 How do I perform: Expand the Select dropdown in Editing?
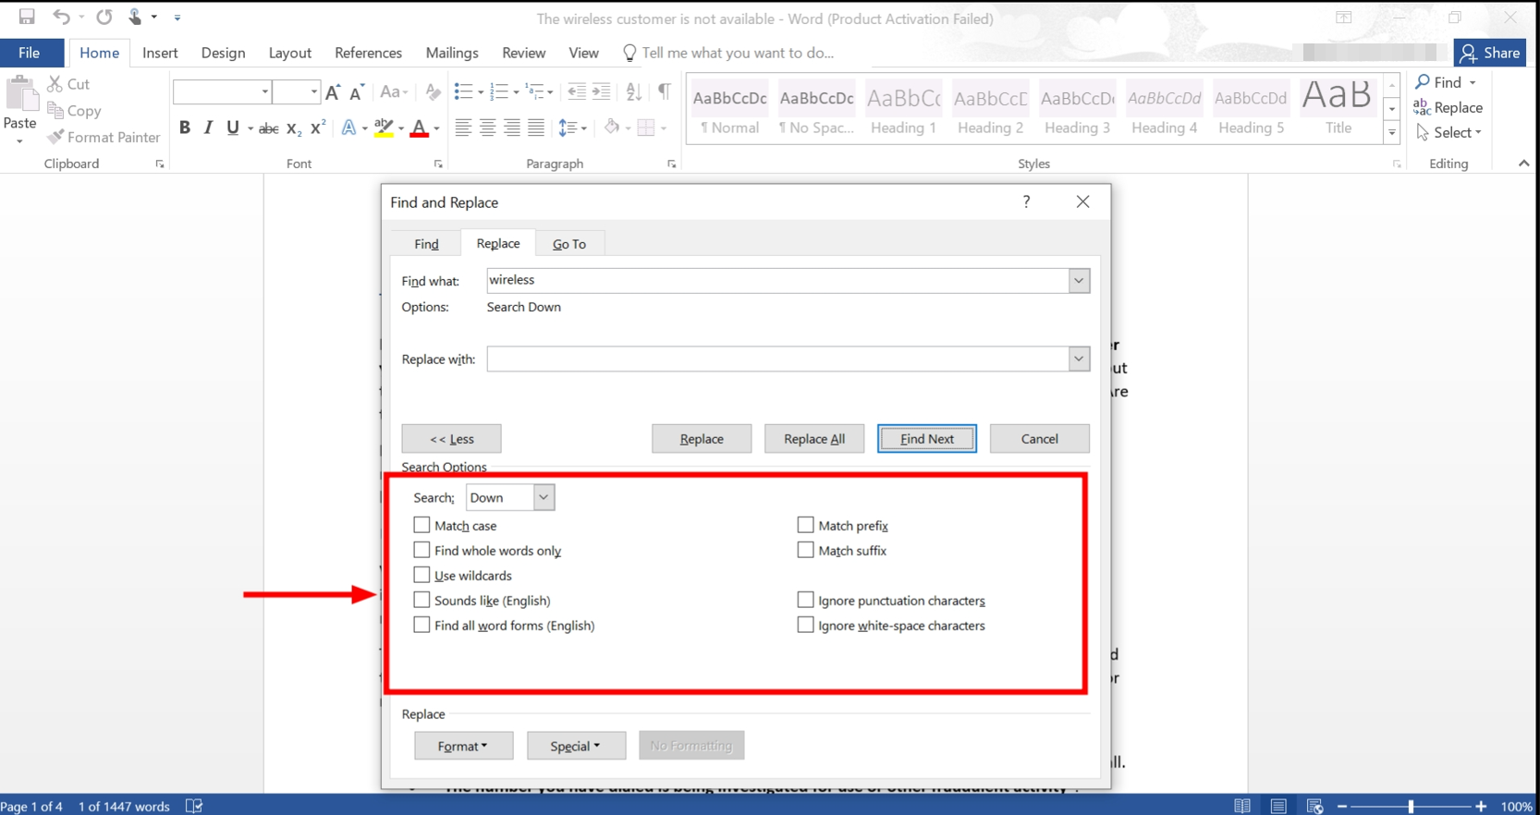tap(1448, 132)
